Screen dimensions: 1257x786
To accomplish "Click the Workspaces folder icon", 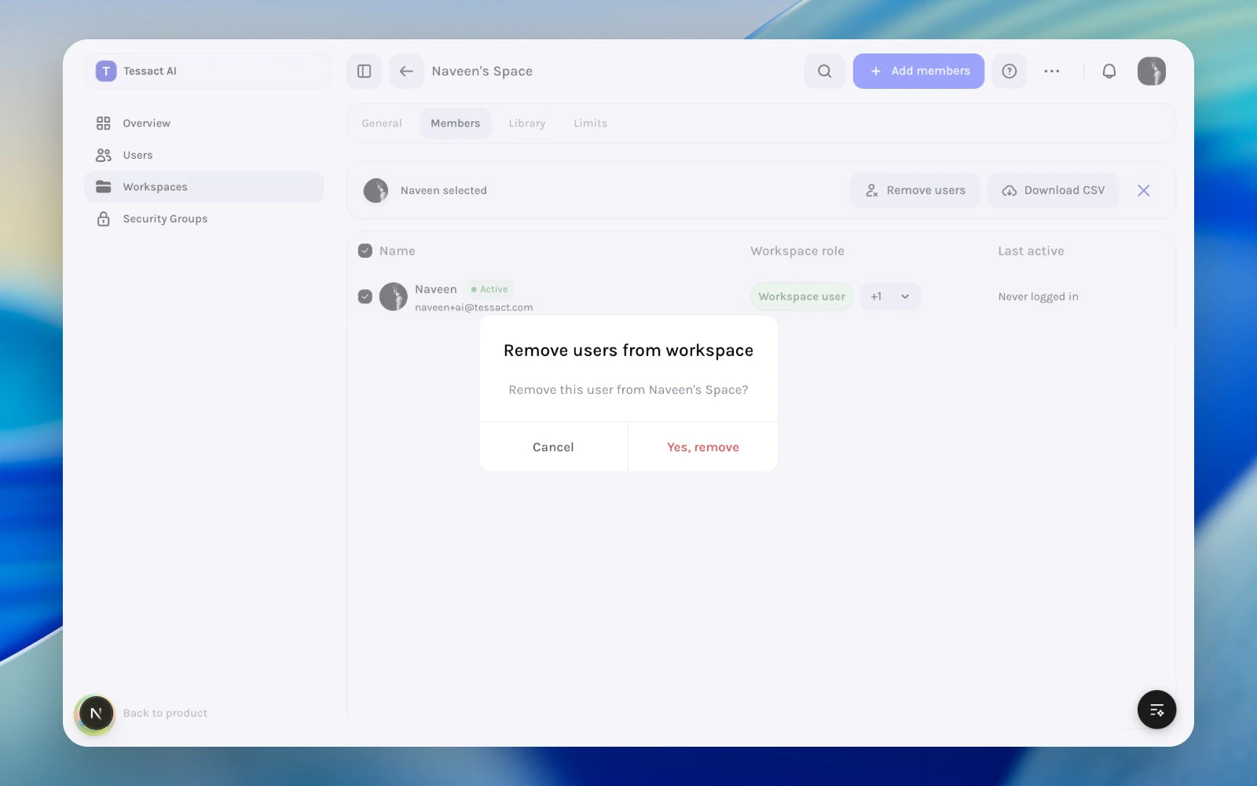I will click(x=104, y=187).
